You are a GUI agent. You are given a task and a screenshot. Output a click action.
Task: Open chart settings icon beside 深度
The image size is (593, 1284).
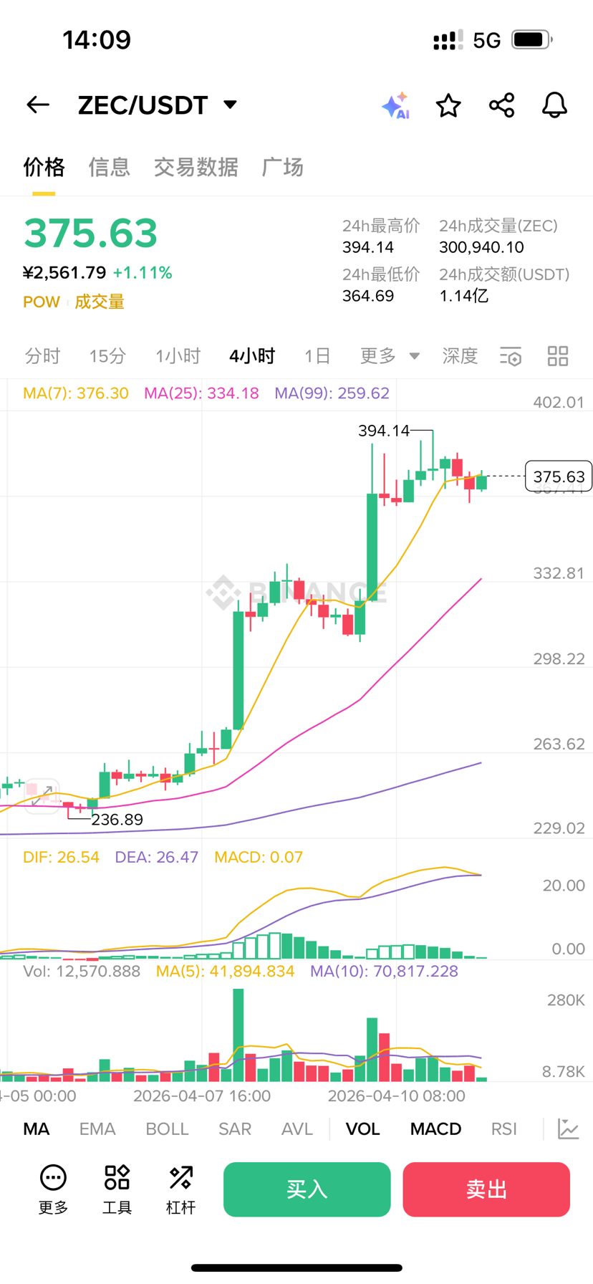pos(511,356)
